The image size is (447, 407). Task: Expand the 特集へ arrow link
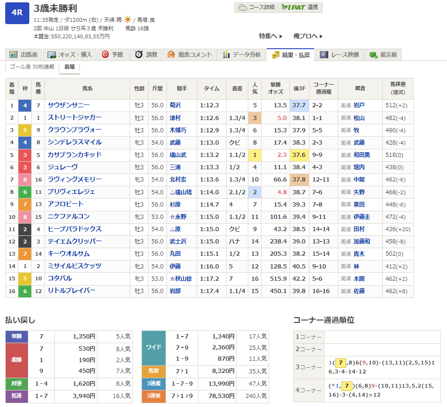(x=271, y=36)
